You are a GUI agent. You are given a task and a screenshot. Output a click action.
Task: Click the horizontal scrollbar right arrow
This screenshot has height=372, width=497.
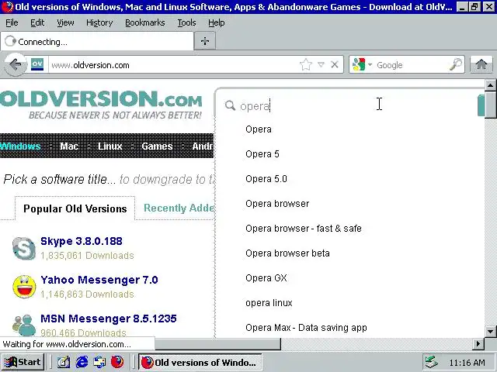pos(478,343)
